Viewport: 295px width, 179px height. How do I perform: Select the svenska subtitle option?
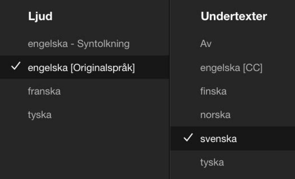coord(218,139)
